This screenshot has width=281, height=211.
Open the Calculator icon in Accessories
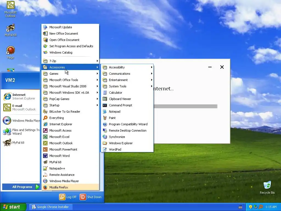105,93
